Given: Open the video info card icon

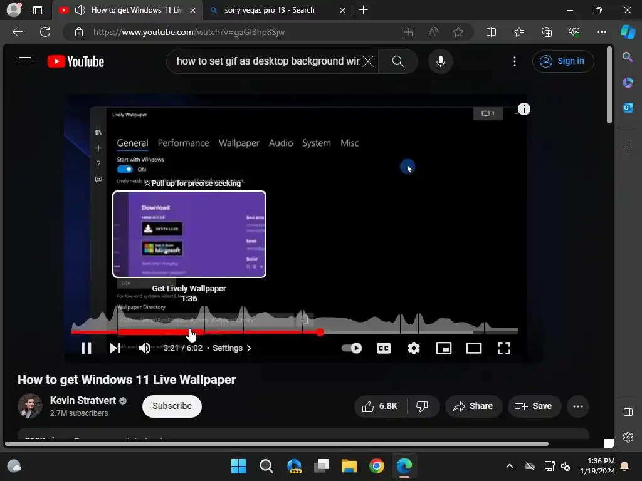Looking at the screenshot, I should click(524, 109).
